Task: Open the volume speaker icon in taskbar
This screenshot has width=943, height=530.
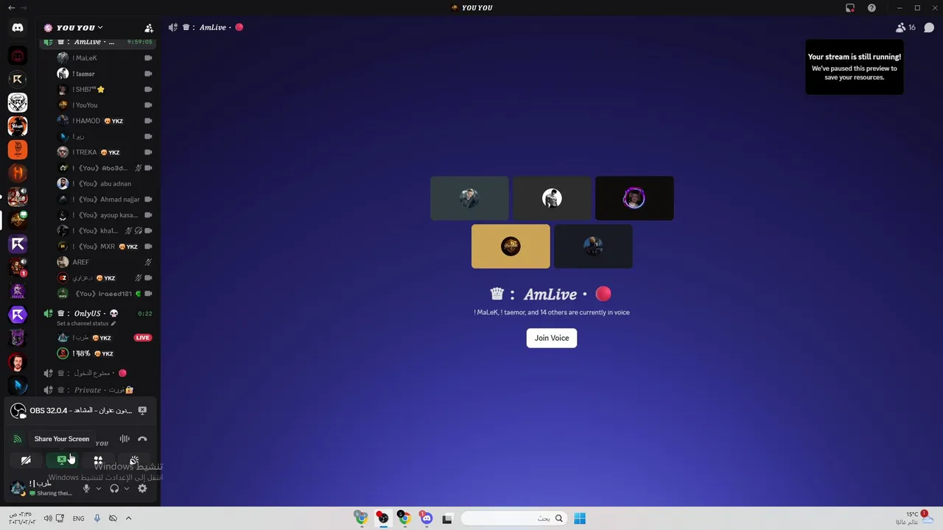Action: pos(48,518)
